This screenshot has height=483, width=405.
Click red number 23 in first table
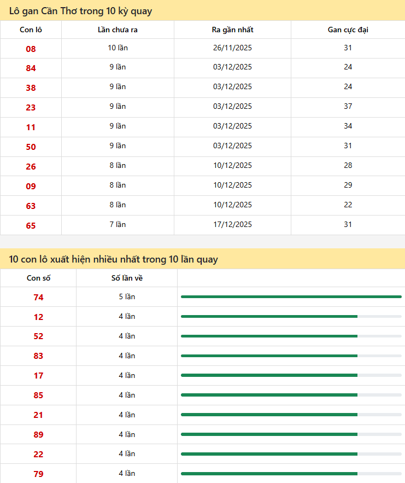click(x=31, y=108)
